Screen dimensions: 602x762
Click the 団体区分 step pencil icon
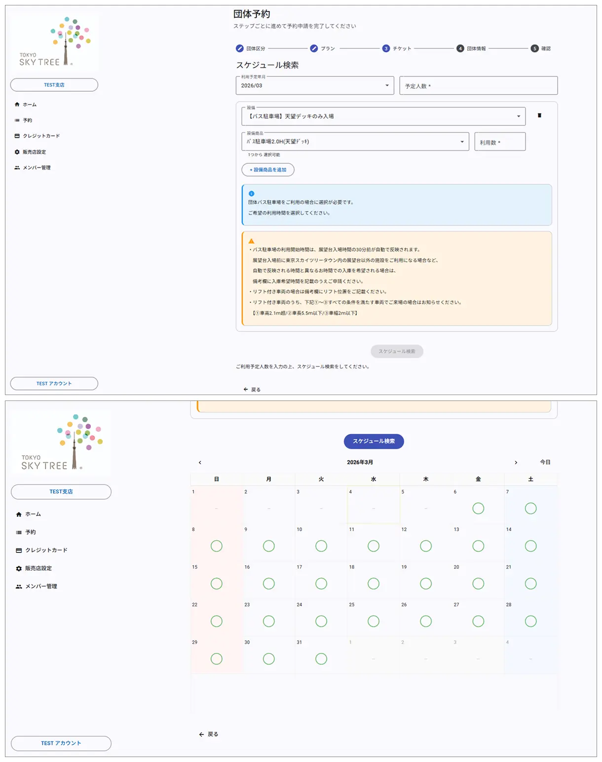click(x=239, y=48)
